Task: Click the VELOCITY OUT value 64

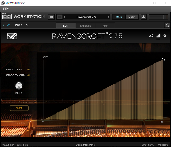Action: [29, 76]
